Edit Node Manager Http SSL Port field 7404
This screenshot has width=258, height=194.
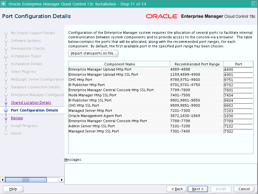[238, 95]
